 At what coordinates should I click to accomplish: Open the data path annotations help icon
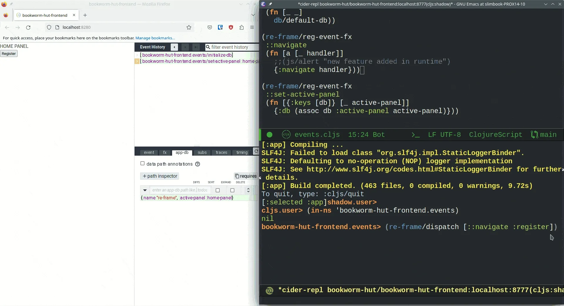(x=198, y=164)
